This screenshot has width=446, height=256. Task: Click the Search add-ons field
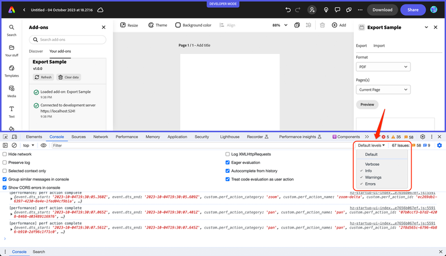point(68,39)
